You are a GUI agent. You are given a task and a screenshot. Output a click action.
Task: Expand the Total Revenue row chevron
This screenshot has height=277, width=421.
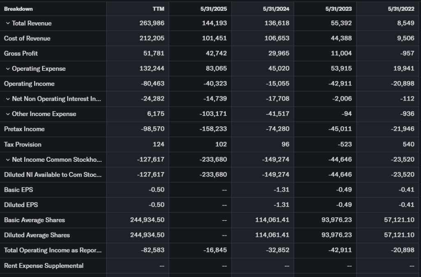7,23
